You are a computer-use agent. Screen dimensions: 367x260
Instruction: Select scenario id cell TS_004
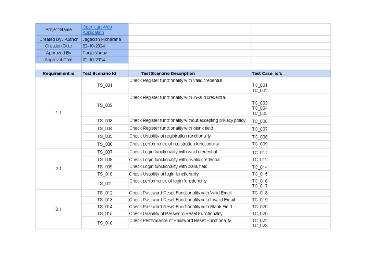point(105,129)
